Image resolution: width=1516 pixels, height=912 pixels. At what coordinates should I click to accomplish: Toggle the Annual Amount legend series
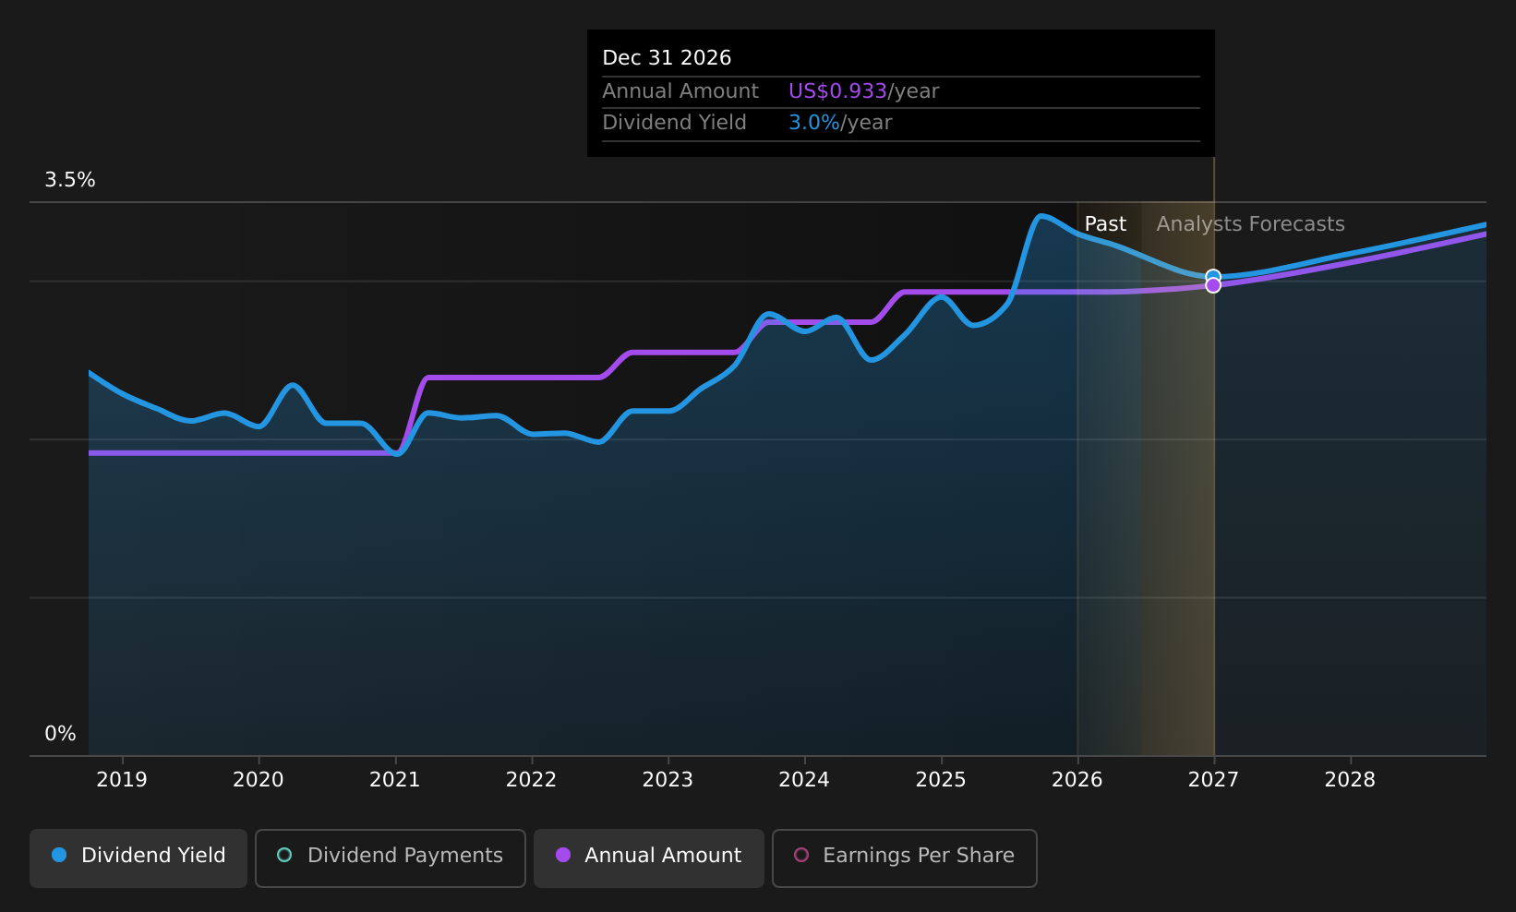pyautogui.click(x=649, y=858)
